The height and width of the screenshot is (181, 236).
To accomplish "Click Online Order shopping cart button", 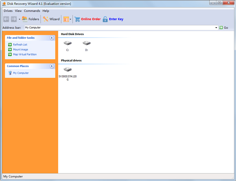I will pos(87,19).
